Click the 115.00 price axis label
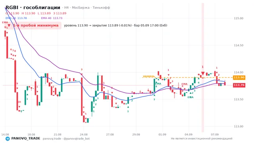The image size is (254, 143). point(239,18)
